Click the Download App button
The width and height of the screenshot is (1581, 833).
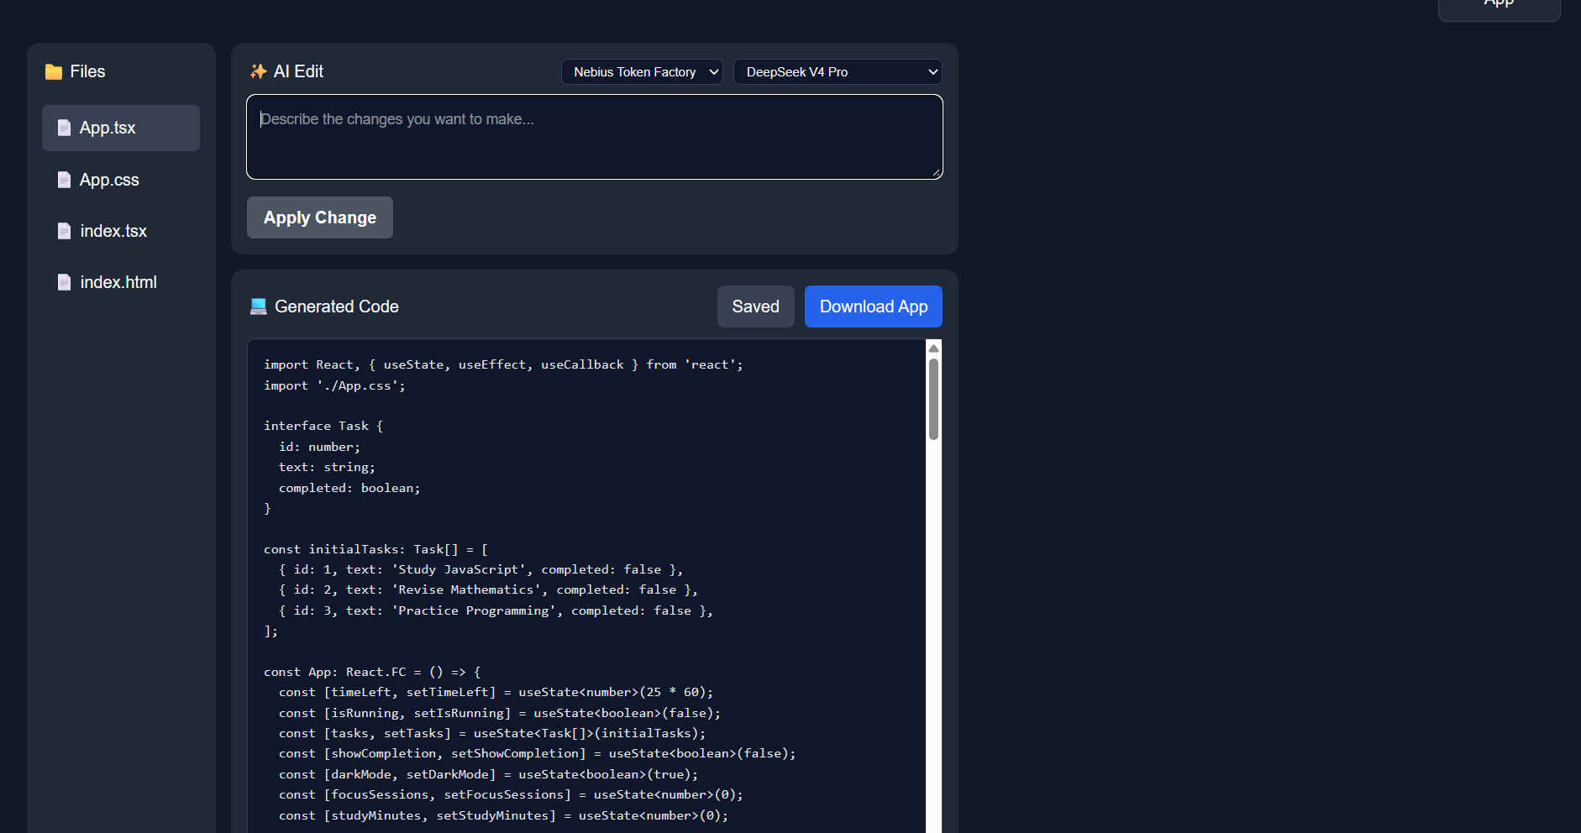pos(874,306)
